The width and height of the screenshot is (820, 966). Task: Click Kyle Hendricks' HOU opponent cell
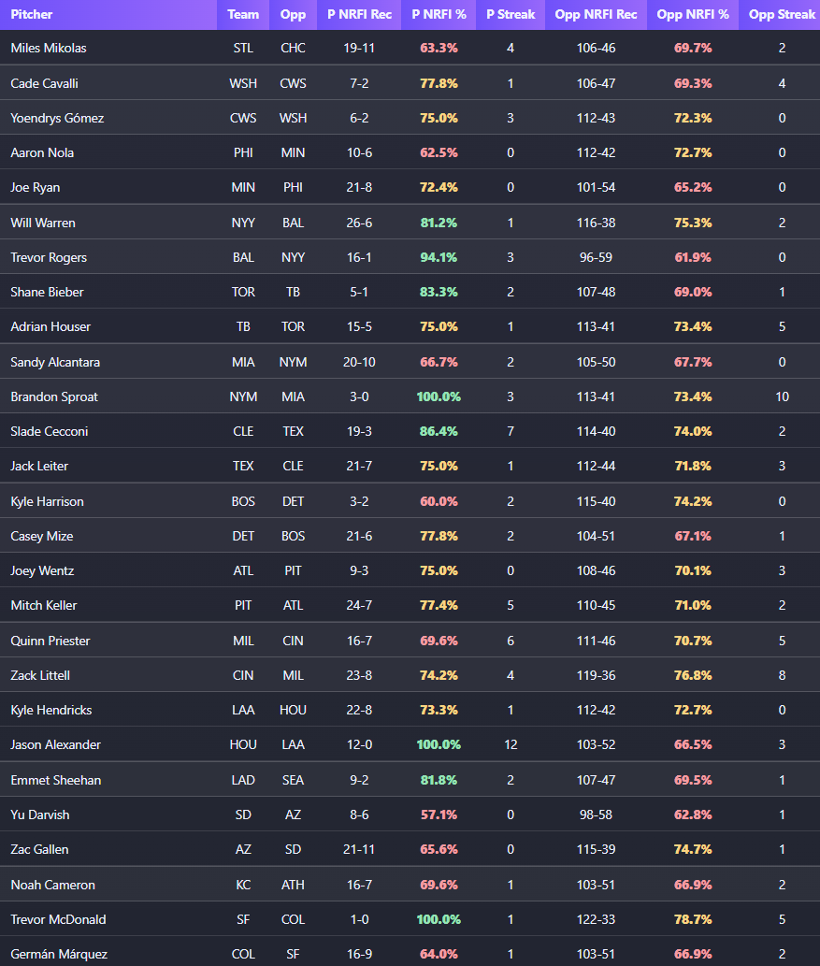coord(293,710)
